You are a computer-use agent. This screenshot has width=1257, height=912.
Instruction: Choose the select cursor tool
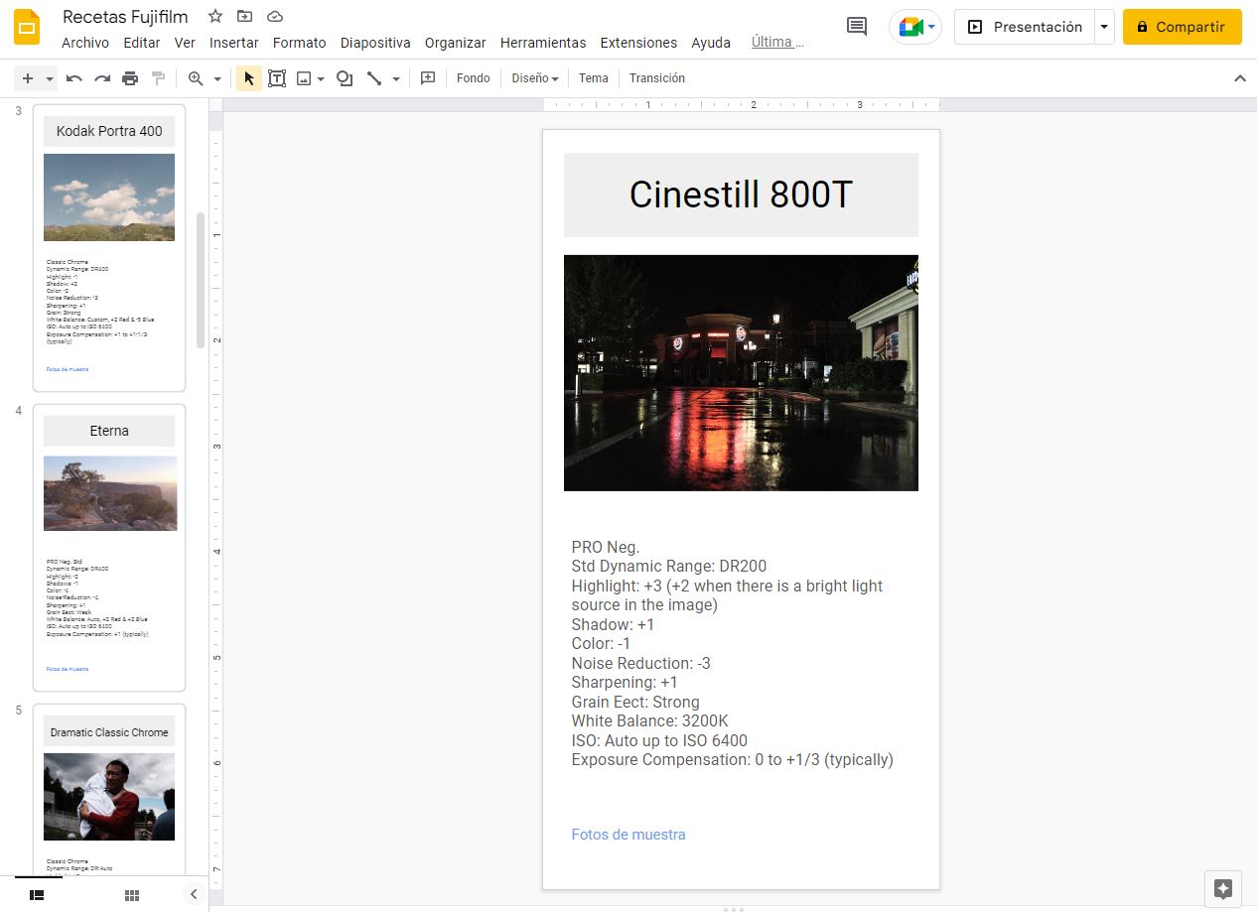(x=249, y=78)
